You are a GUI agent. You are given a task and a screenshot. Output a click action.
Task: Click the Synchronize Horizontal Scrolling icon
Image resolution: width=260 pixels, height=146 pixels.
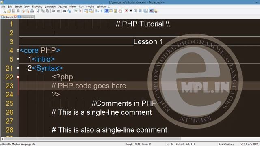click(91, 11)
